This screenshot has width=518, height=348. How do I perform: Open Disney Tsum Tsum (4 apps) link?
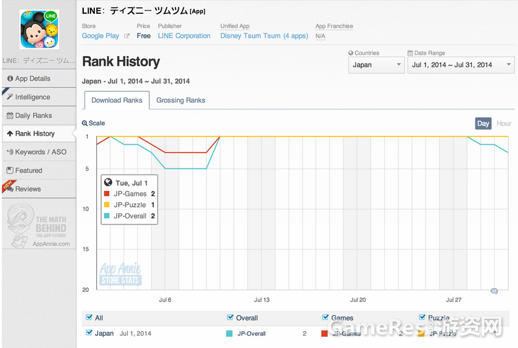[x=264, y=36]
